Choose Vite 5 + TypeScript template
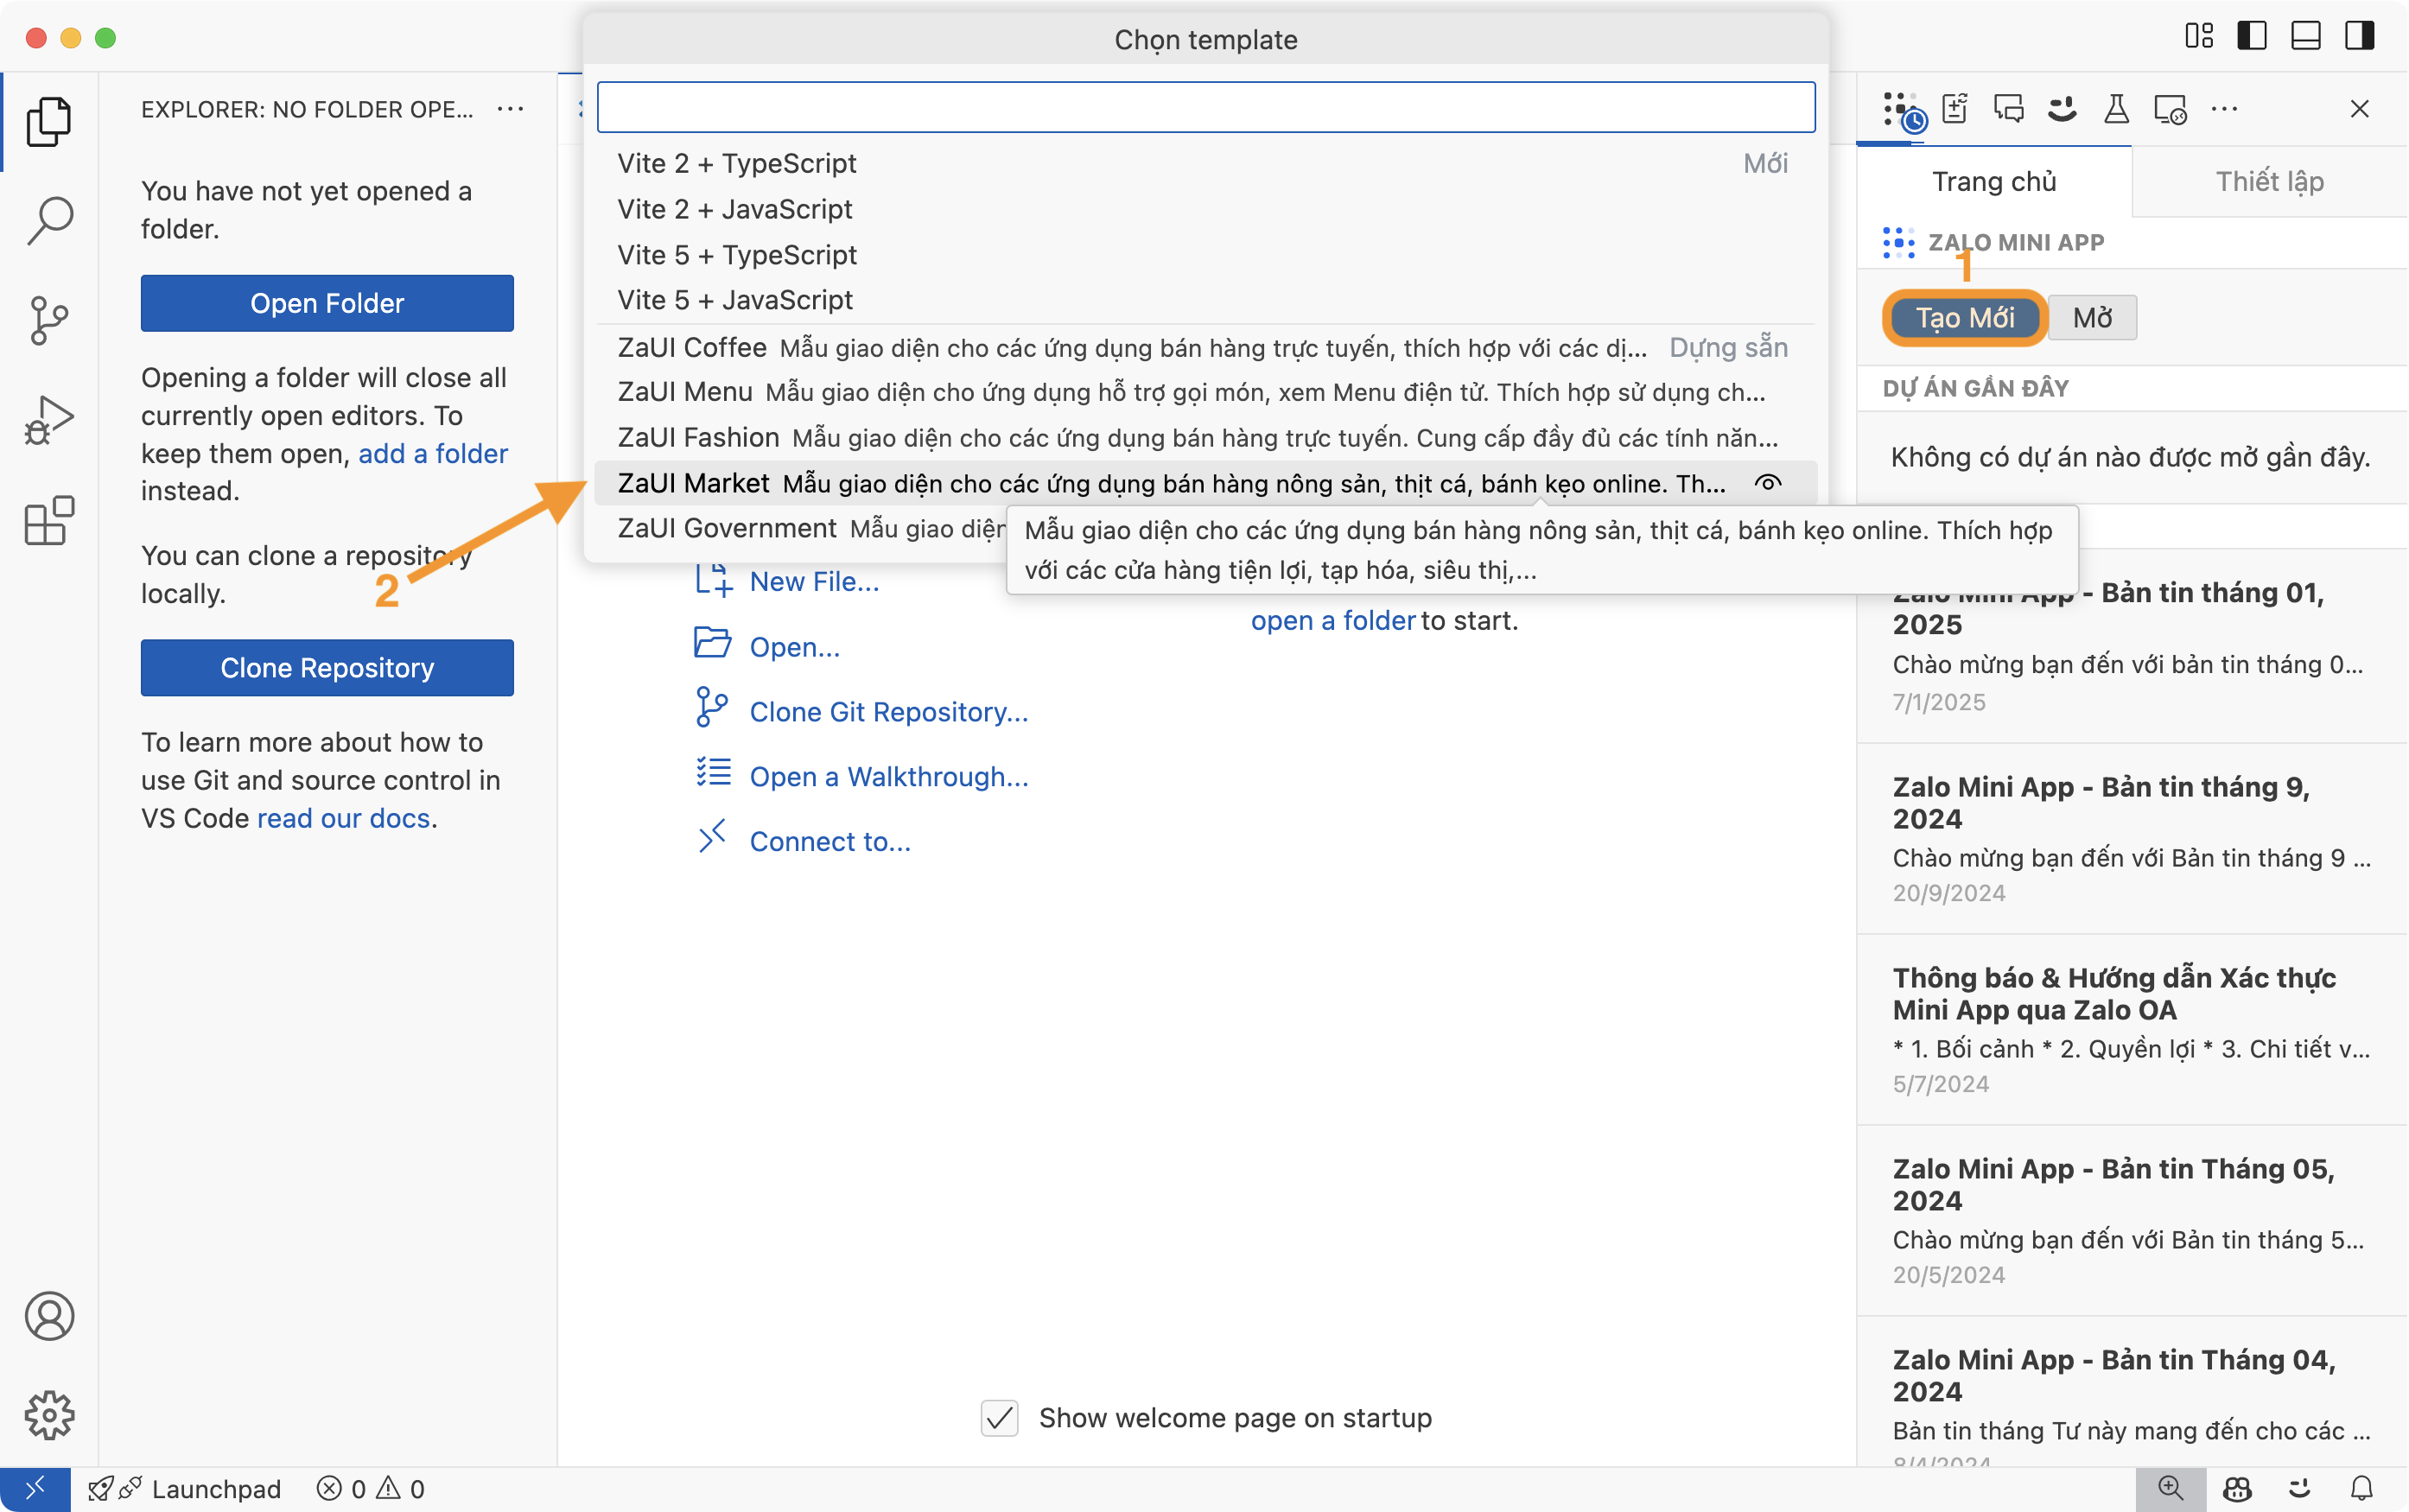Viewport: 2409px width, 1512px height. (1206, 255)
